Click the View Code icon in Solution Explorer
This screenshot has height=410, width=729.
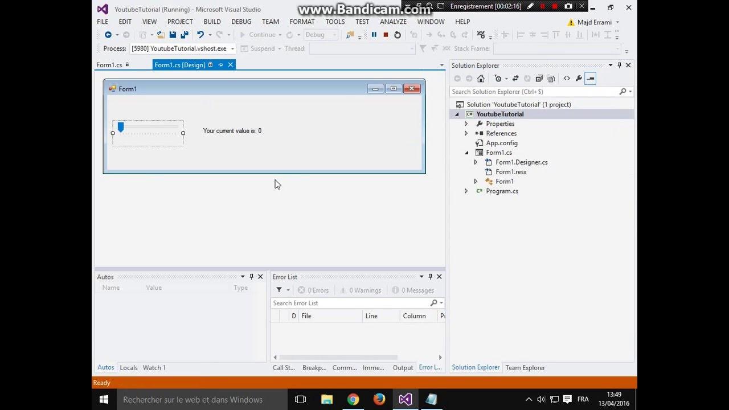click(x=567, y=79)
